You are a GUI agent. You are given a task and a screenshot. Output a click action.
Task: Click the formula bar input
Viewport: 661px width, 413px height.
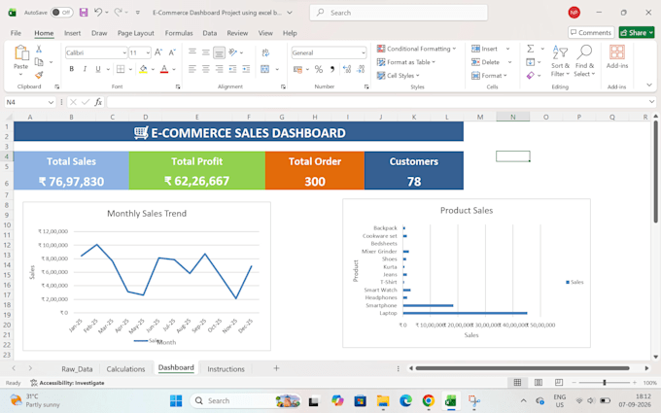coord(378,102)
